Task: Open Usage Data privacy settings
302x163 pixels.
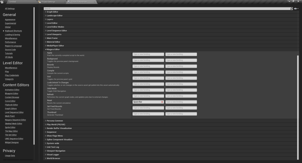Action: point(10,156)
